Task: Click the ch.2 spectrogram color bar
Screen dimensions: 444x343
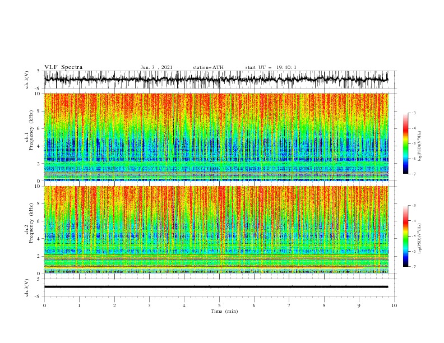Action: pyautogui.click(x=405, y=236)
